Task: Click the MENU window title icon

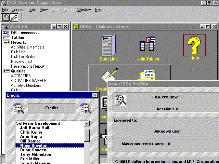Action: point(76,27)
